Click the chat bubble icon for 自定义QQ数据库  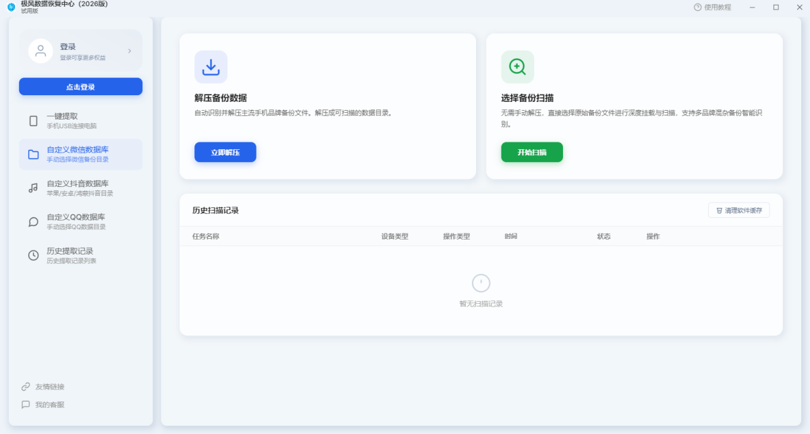[x=33, y=222]
